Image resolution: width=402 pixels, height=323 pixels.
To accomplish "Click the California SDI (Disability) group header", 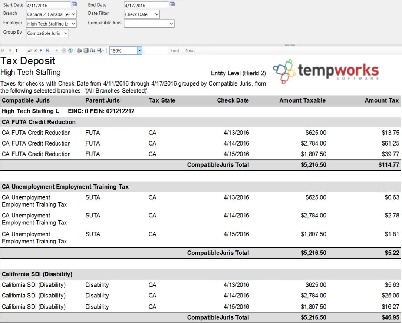I will (x=37, y=274).
